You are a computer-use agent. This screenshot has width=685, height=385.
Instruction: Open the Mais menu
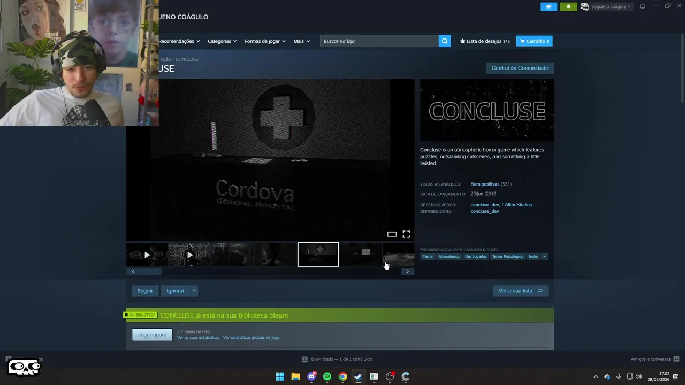(301, 41)
